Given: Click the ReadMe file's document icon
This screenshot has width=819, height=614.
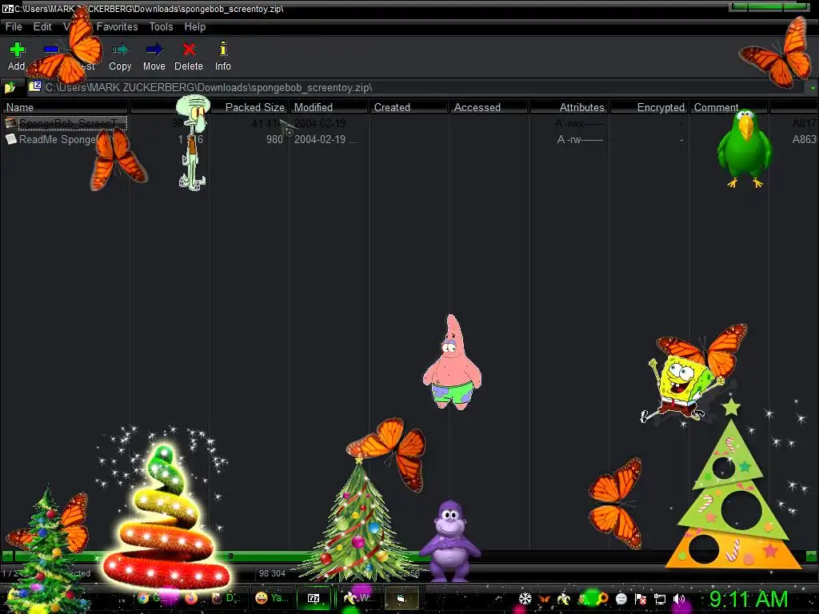Looking at the screenshot, I should coord(11,139).
